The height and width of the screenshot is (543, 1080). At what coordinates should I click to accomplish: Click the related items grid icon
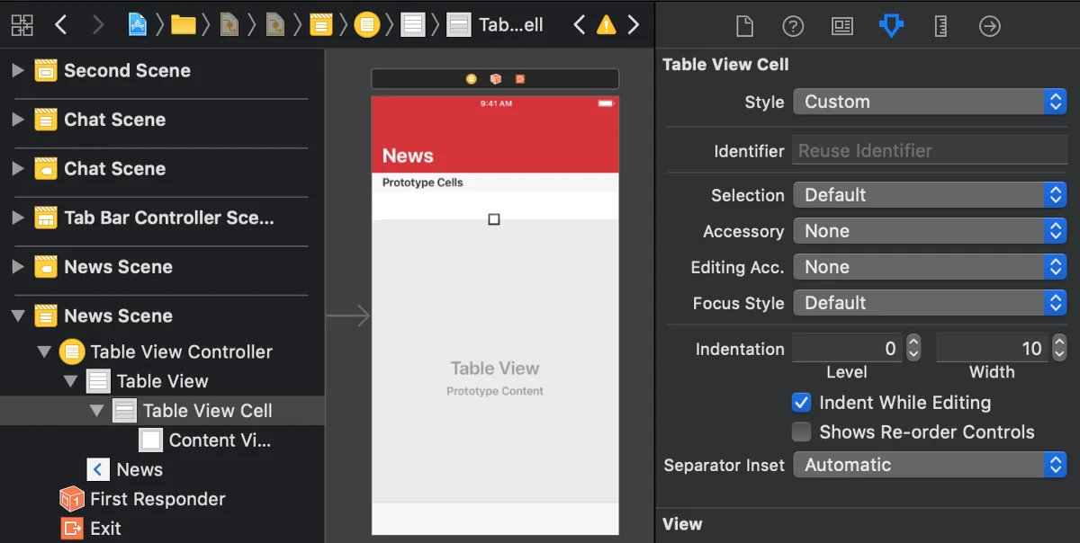pyautogui.click(x=22, y=24)
